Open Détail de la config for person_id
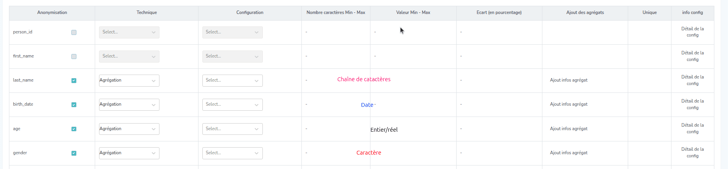Screen dimensions: 728x169 pos(693,32)
